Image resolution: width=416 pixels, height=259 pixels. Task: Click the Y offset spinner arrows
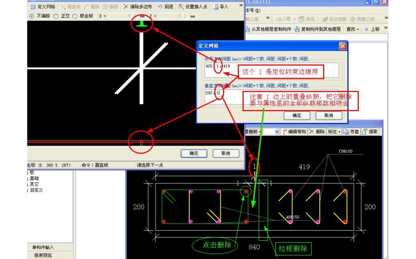pyautogui.click(x=185, y=16)
